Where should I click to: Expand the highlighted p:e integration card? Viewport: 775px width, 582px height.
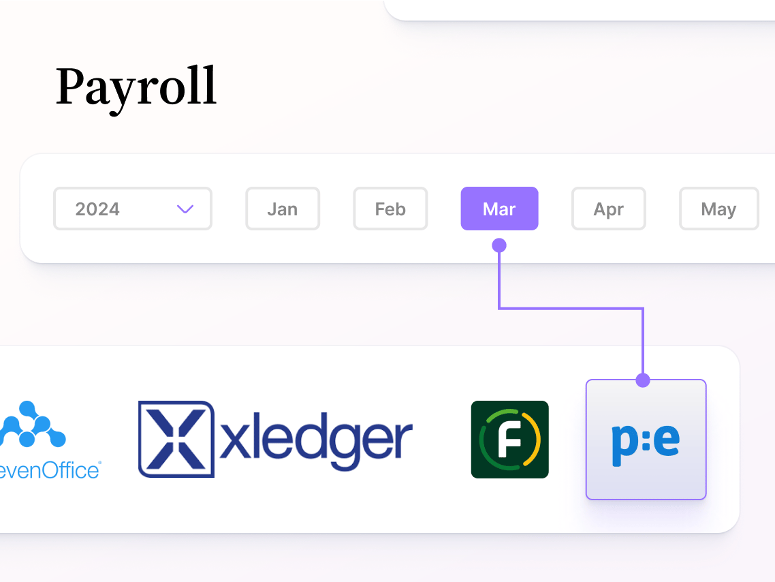646,439
